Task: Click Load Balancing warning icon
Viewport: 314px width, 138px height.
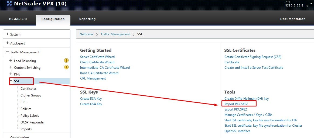Action: (x=66, y=61)
